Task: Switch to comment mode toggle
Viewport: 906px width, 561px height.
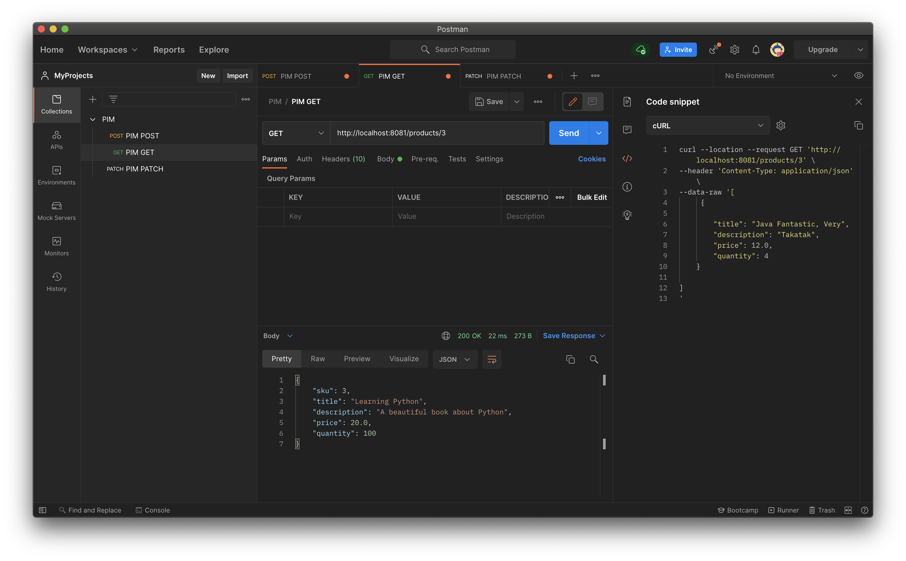Action: (x=592, y=102)
